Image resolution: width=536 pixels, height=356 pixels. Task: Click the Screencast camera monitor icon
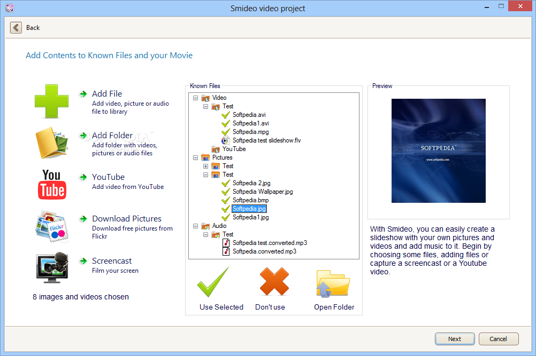point(52,268)
